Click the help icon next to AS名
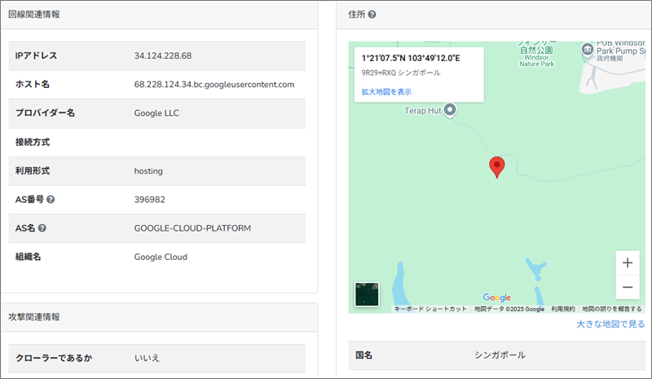This screenshot has width=652, height=379. (42, 228)
